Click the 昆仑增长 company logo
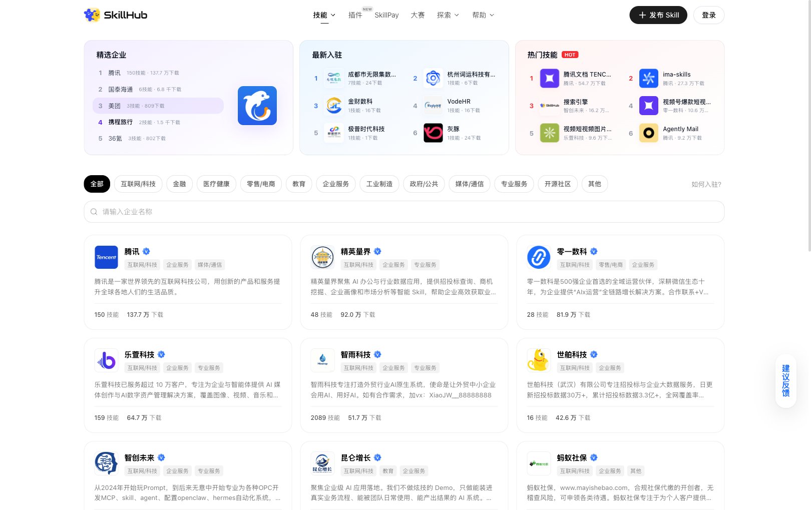The height and width of the screenshot is (510, 811). point(322,463)
